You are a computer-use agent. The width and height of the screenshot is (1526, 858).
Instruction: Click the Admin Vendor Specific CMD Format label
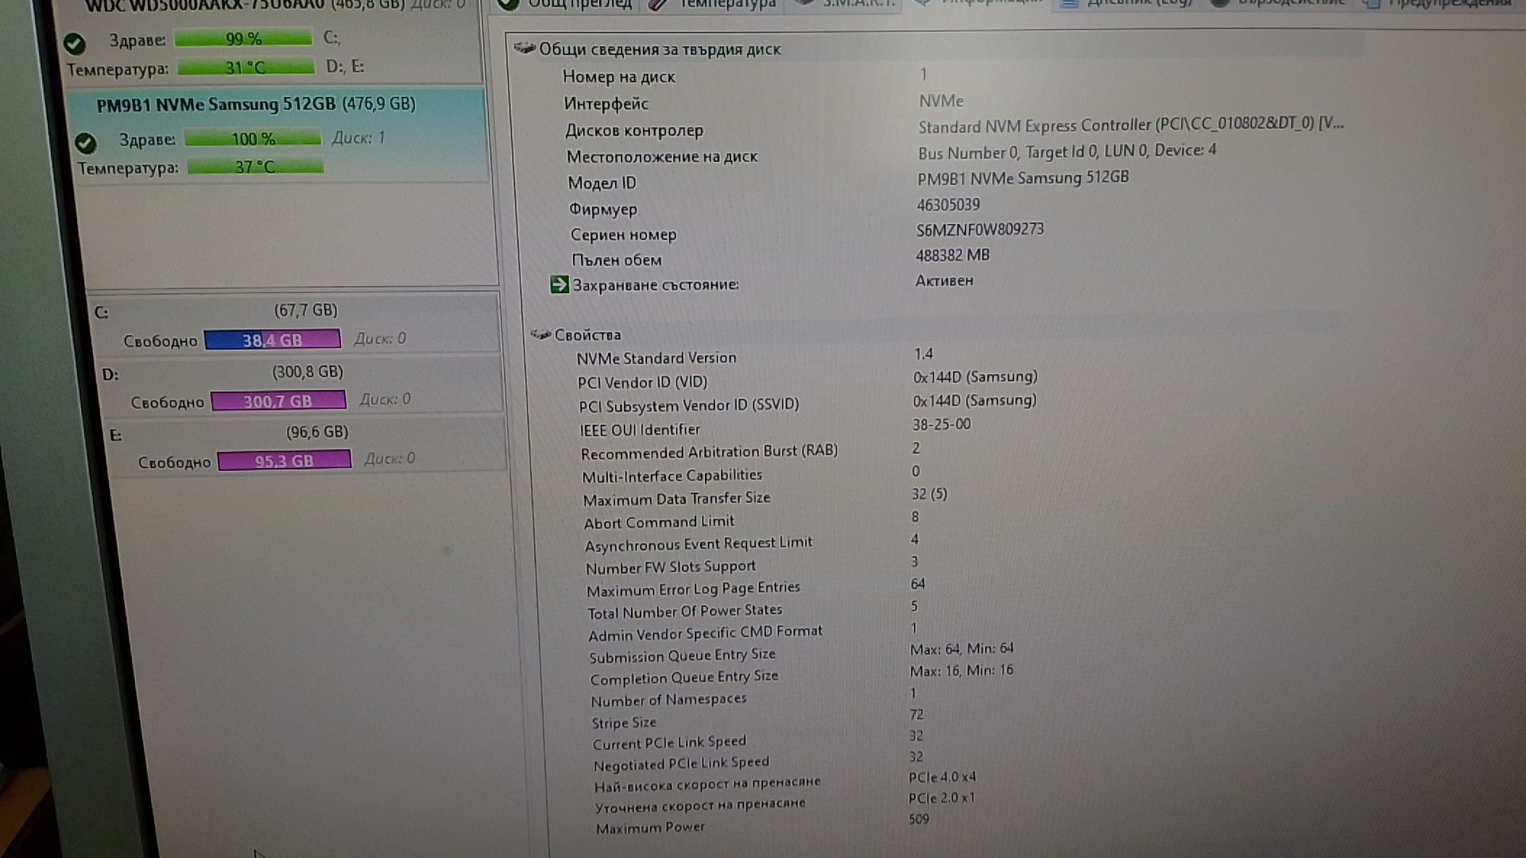coord(705,633)
